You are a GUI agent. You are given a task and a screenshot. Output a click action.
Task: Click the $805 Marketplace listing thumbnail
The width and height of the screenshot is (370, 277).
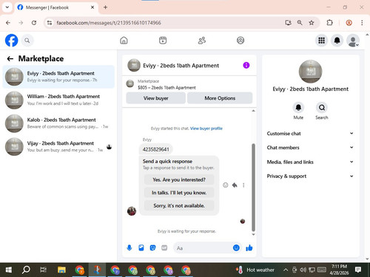pyautogui.click(x=130, y=83)
